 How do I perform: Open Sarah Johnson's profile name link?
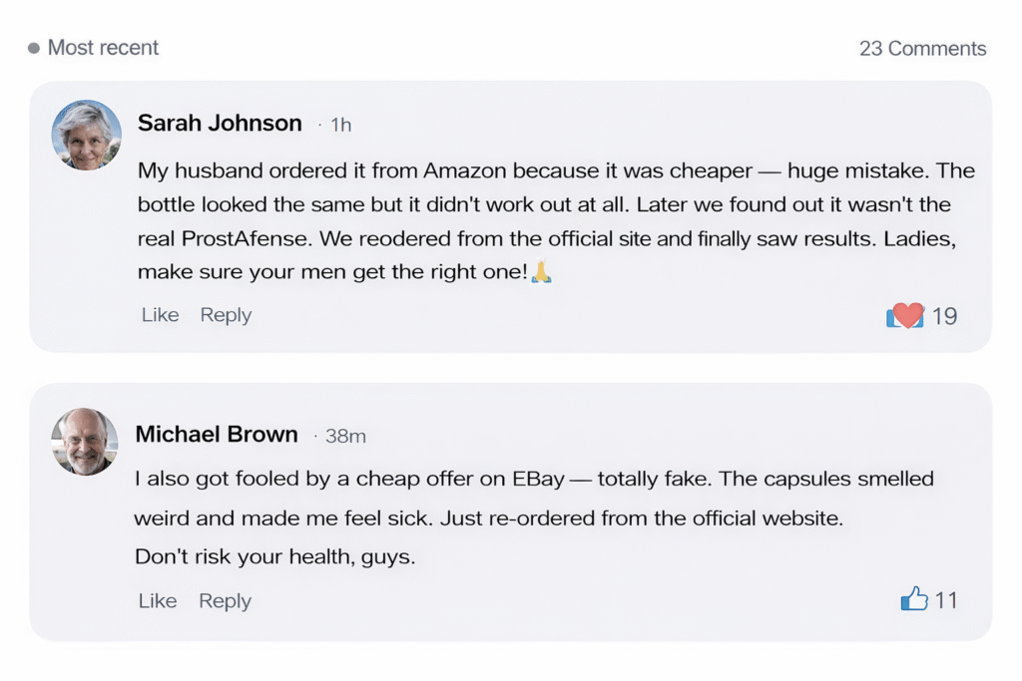[220, 123]
